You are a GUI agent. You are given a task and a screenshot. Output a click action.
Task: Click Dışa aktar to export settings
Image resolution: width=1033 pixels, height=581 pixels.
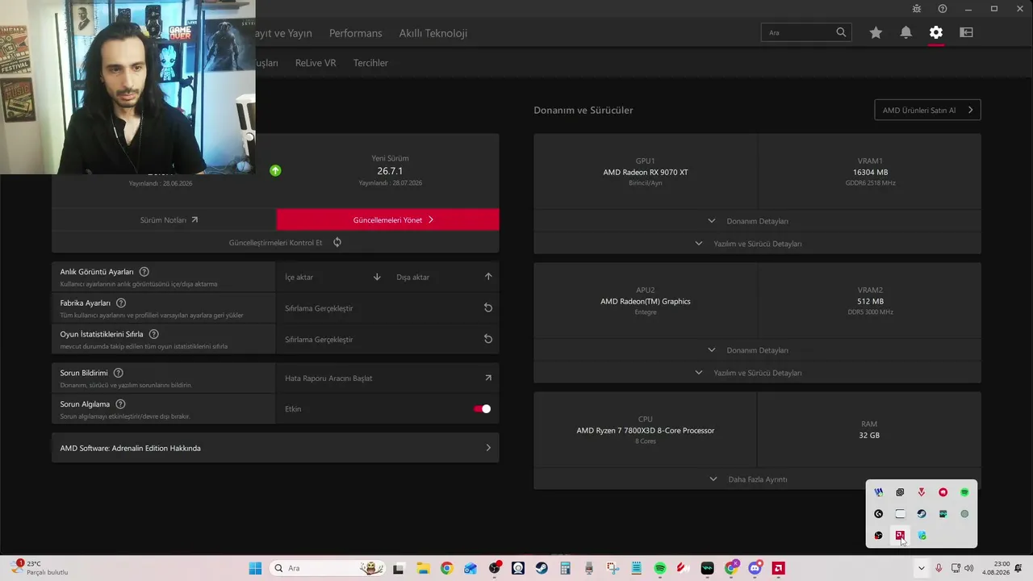pos(444,277)
